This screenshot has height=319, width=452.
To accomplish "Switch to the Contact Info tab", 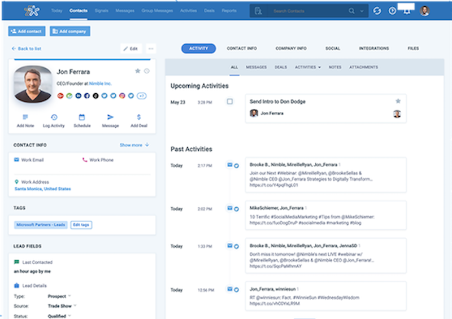I will (x=242, y=49).
